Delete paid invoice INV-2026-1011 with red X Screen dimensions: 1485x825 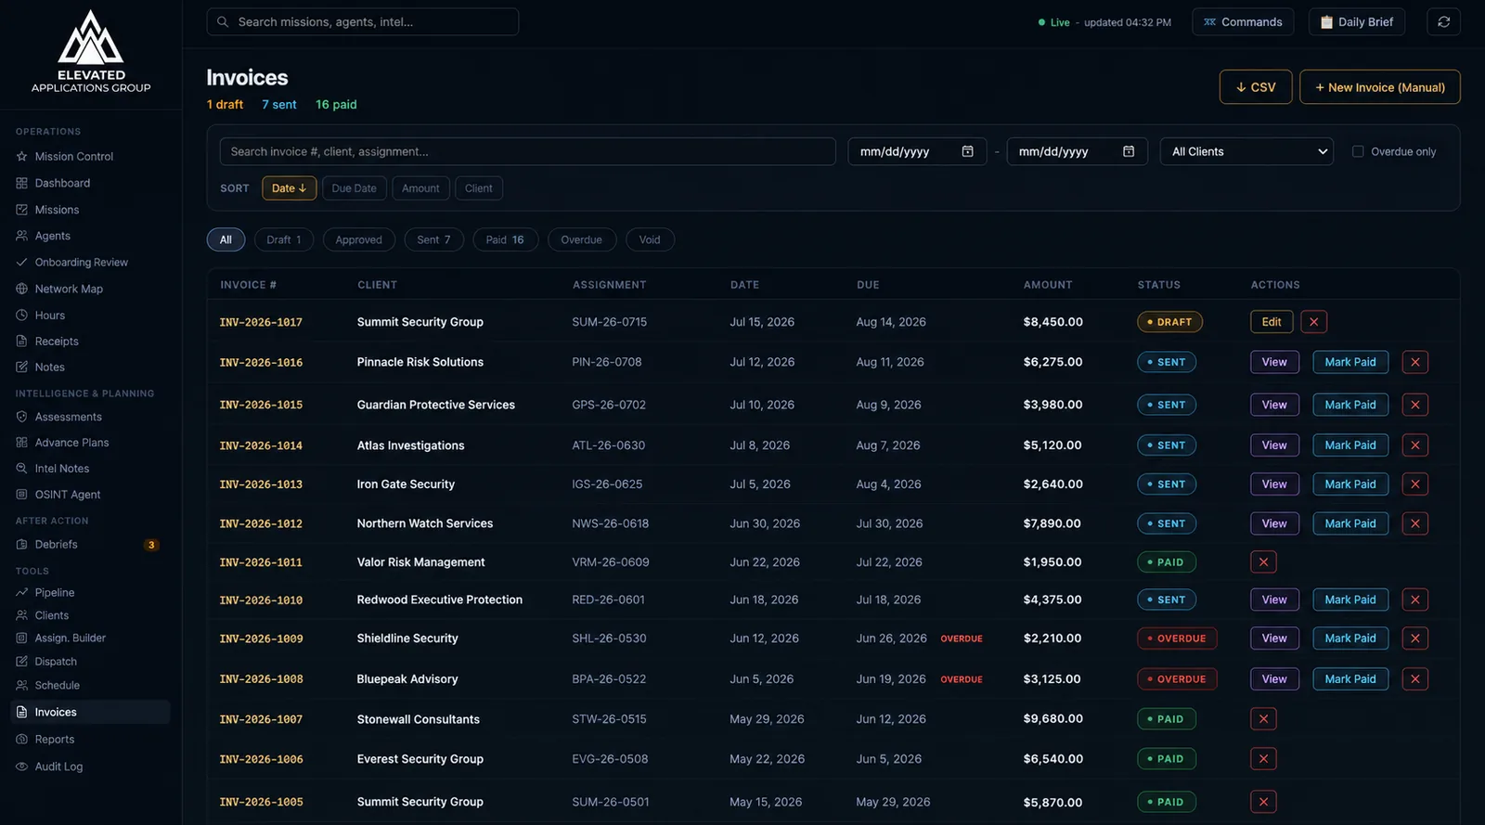point(1263,562)
